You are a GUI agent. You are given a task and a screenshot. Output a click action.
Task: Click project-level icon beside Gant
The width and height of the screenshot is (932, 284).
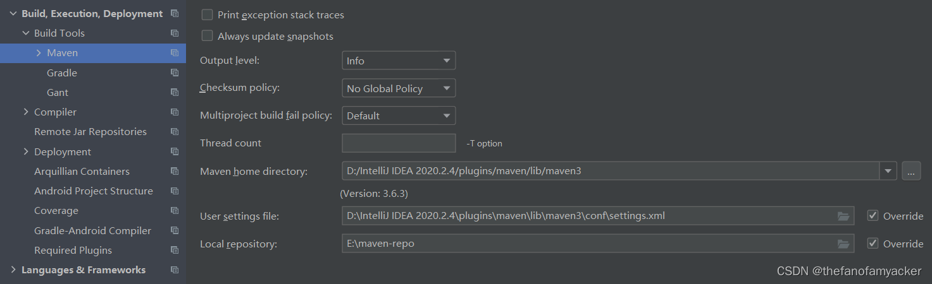(x=175, y=92)
